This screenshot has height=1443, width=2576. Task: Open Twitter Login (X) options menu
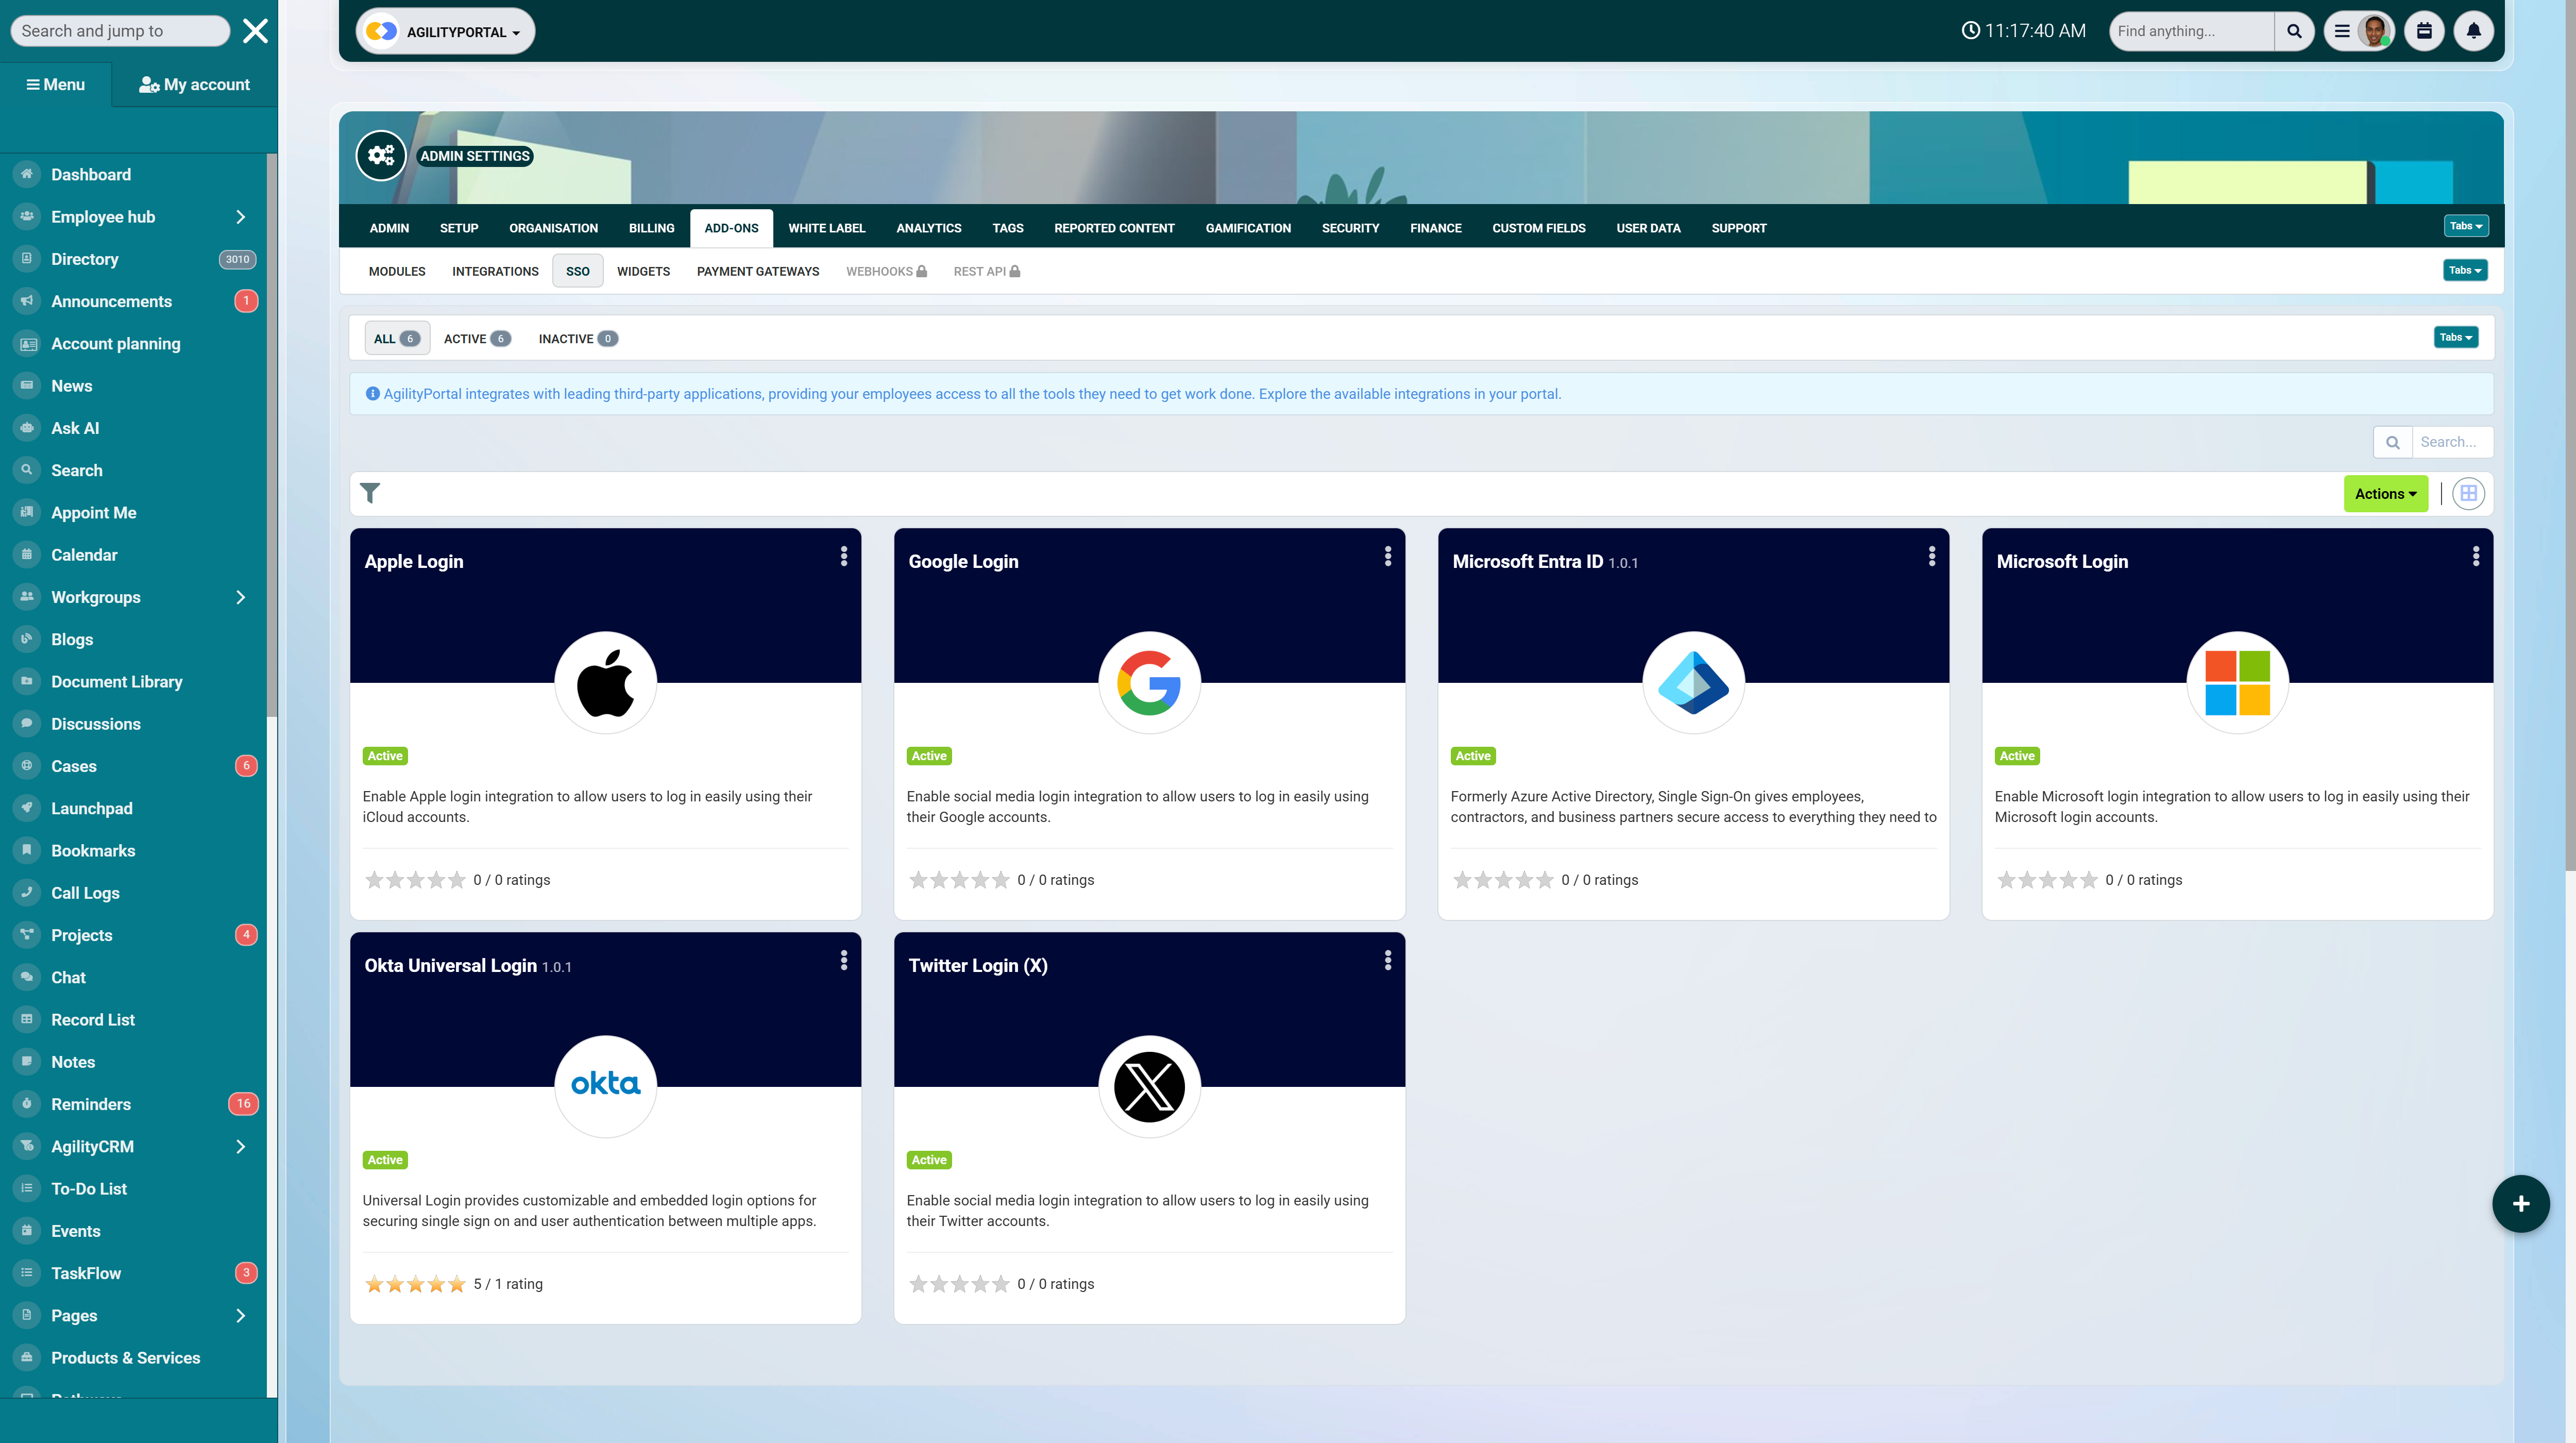click(1388, 961)
